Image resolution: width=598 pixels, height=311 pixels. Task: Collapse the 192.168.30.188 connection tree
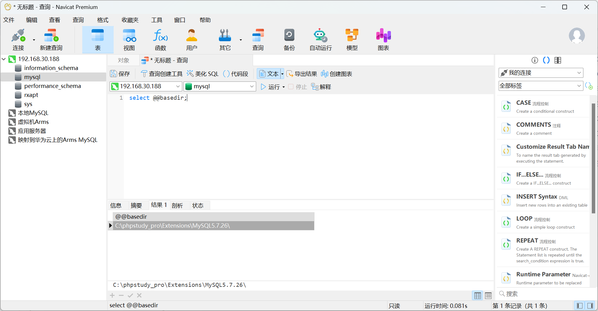click(x=4, y=59)
